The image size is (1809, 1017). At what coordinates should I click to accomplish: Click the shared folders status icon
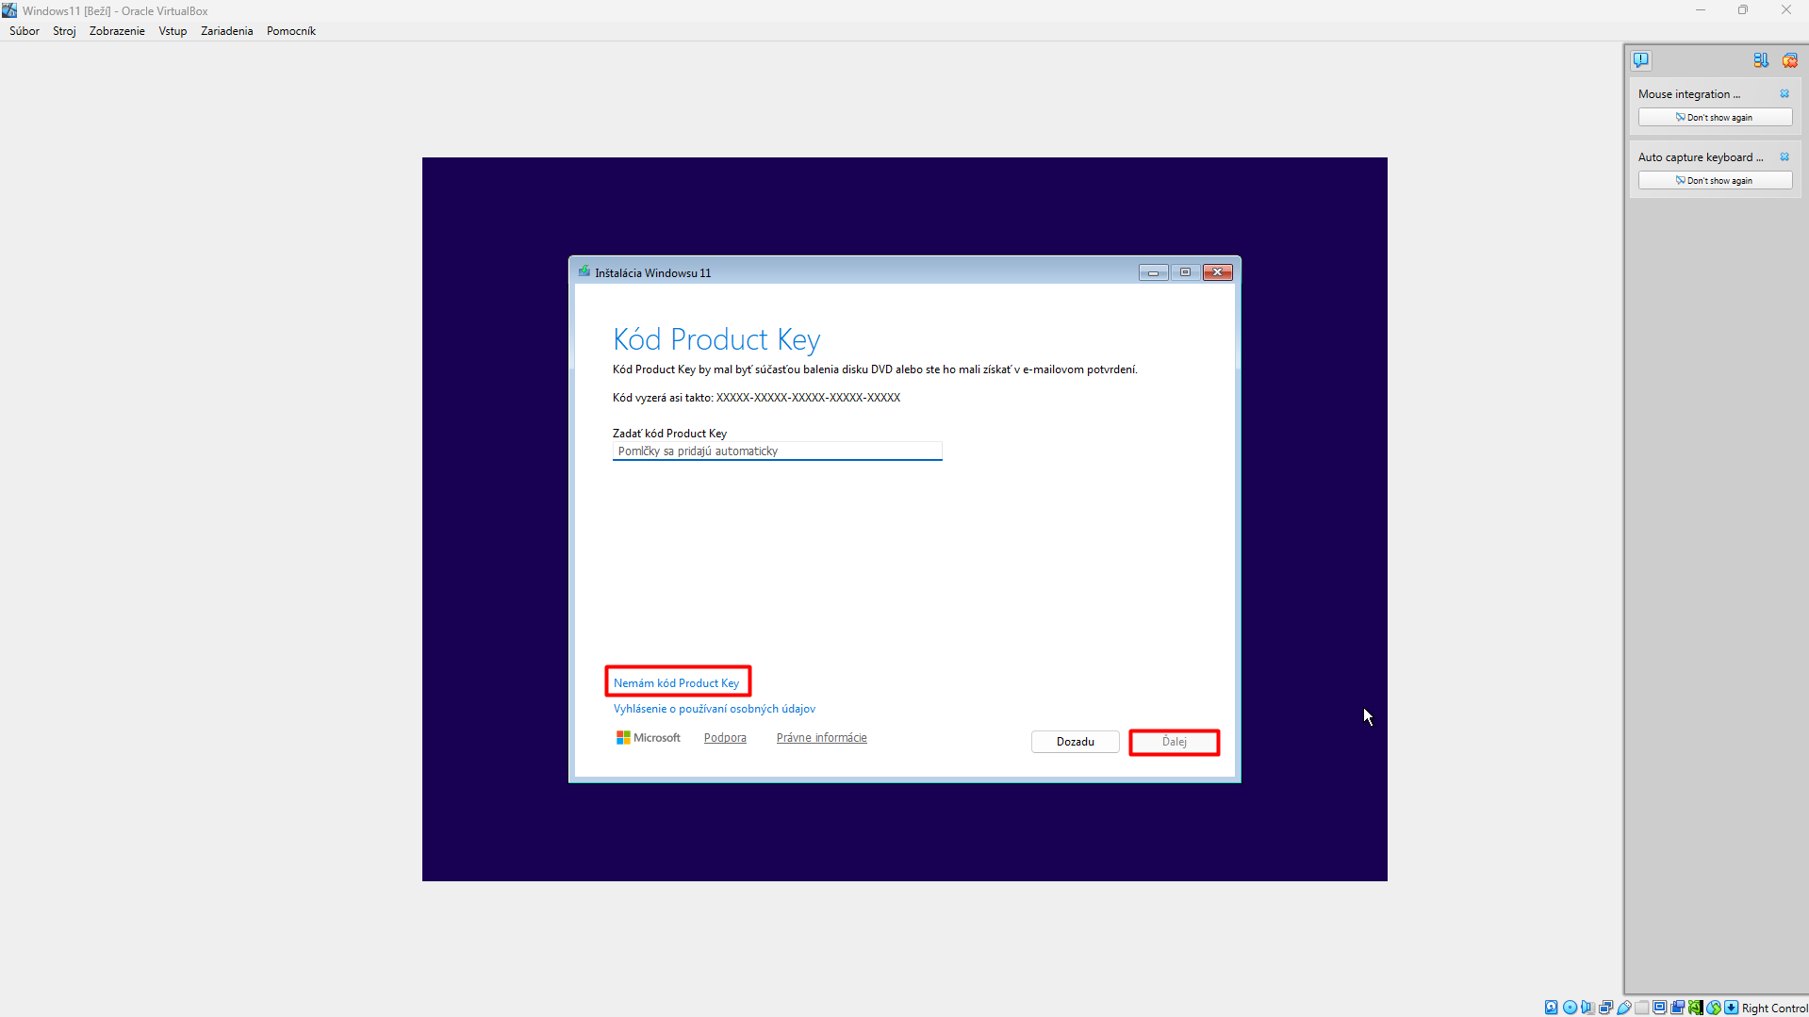pyautogui.click(x=1641, y=1008)
